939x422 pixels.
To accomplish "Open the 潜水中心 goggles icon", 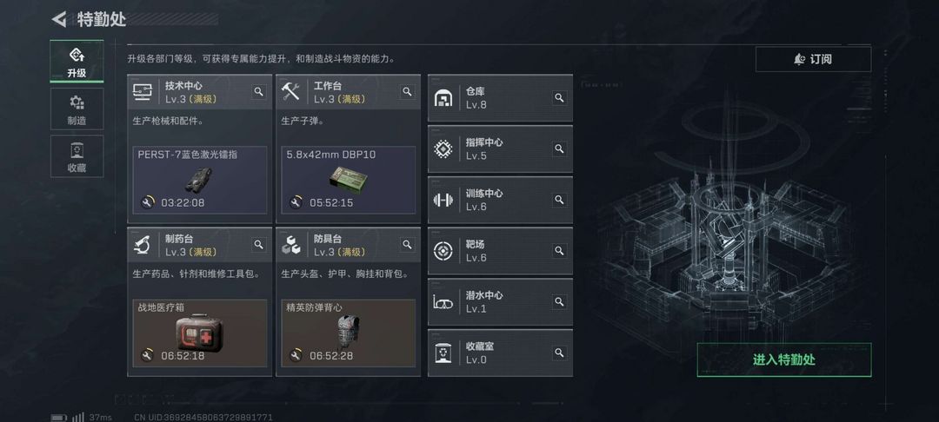I will pos(443,302).
